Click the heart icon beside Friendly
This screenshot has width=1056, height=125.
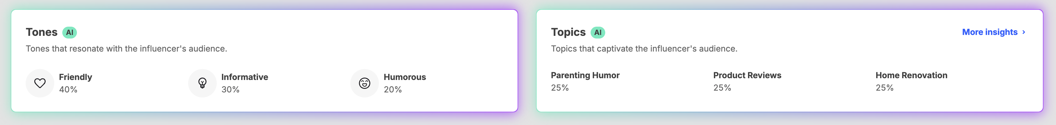pyautogui.click(x=40, y=83)
